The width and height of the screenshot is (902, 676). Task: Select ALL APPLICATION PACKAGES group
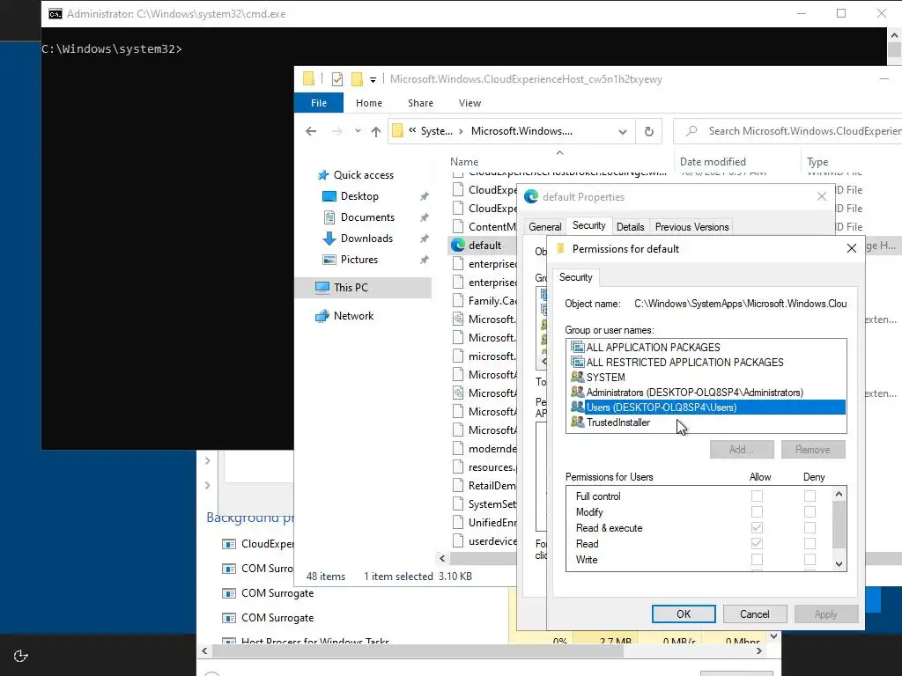pos(653,347)
